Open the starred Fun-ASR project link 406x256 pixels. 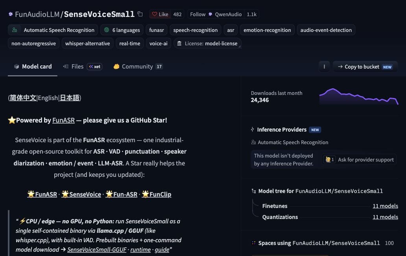coord(122,194)
